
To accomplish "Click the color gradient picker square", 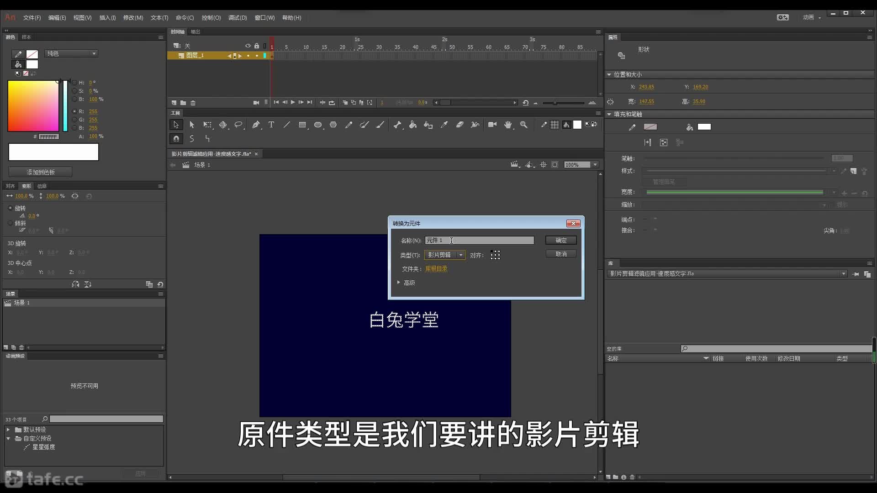I will (33, 106).
